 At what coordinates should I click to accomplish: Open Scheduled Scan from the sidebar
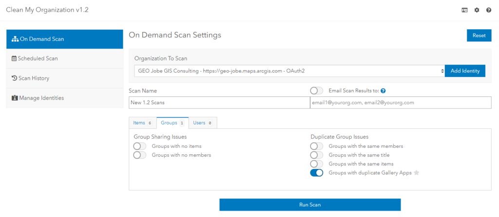click(64, 58)
